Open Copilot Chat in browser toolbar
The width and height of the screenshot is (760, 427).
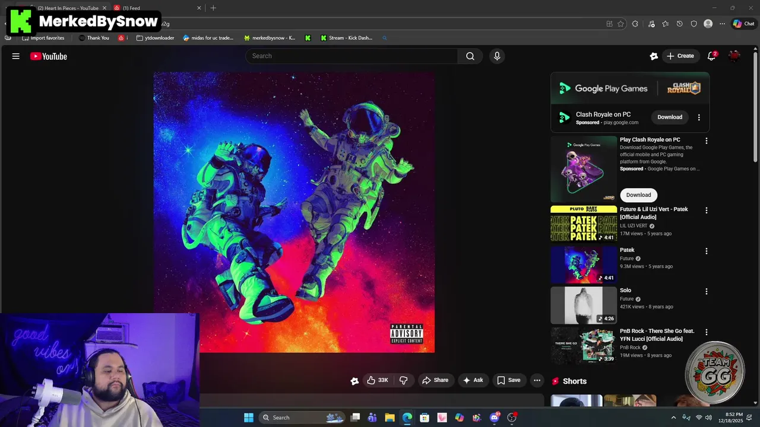743,24
